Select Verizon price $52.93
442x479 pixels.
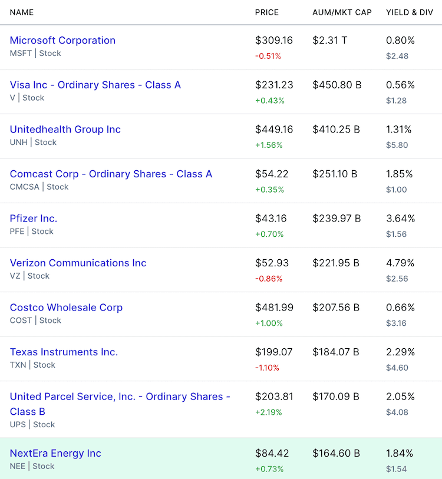(272, 263)
